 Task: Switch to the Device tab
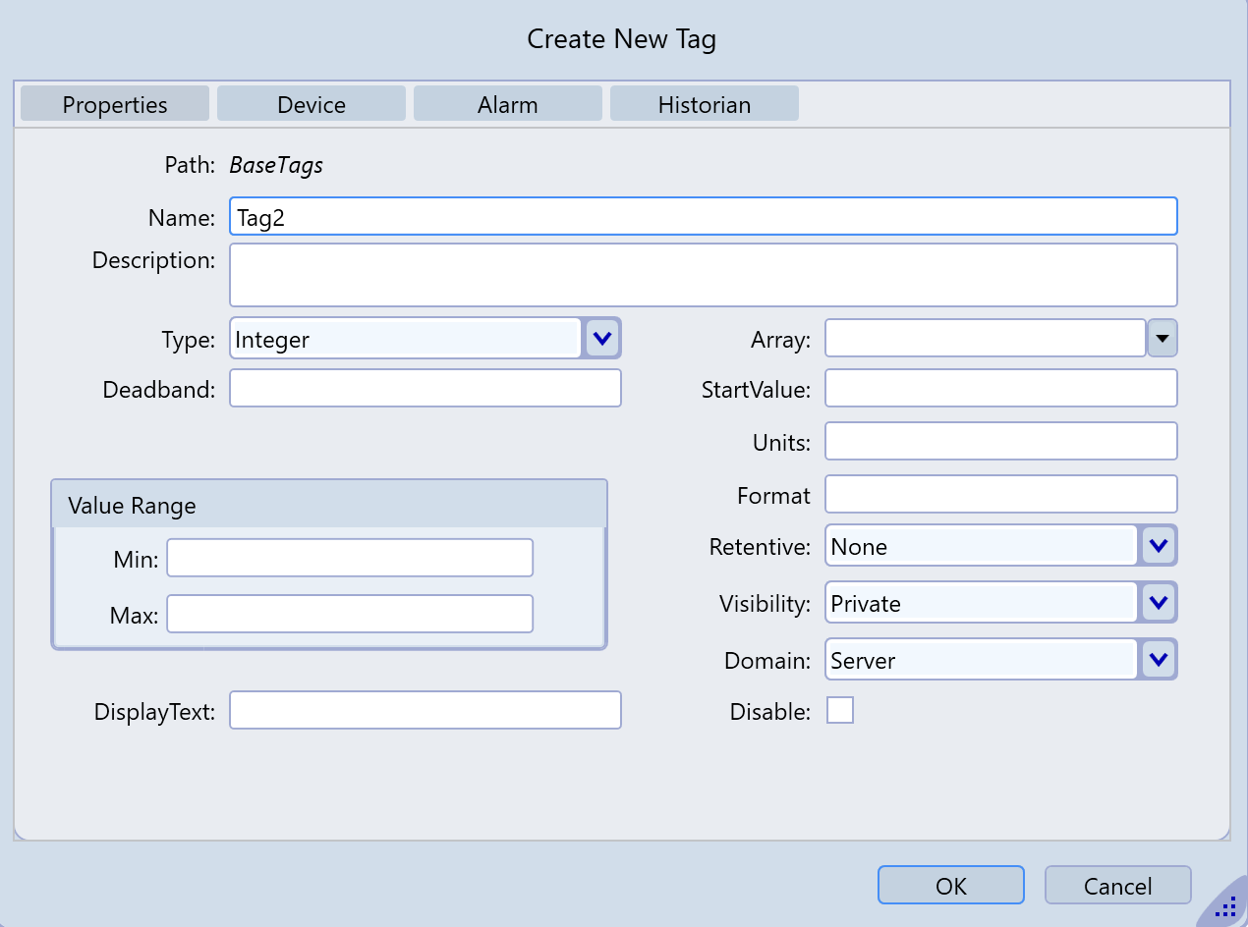312,104
